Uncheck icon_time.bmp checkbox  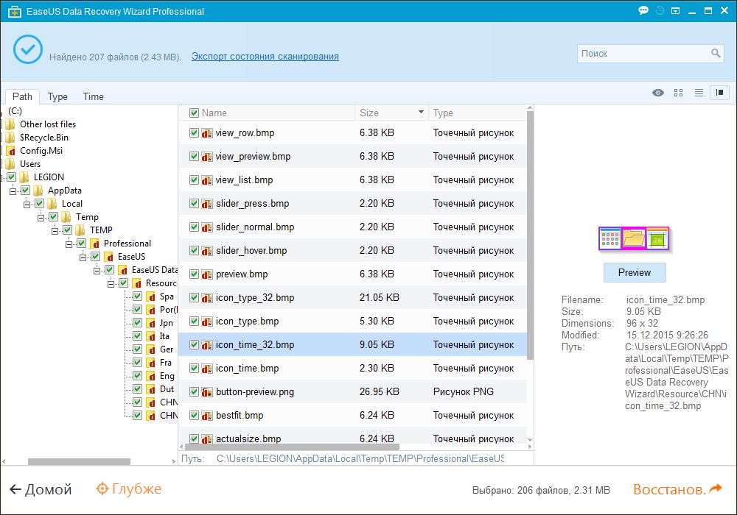194,368
